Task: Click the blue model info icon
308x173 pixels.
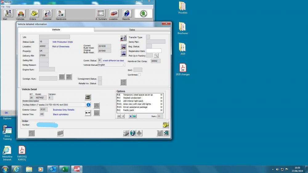Action: (x=88, y=105)
